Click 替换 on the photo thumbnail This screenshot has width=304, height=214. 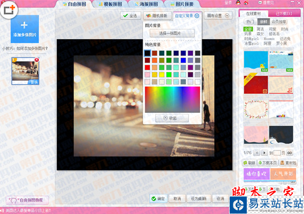point(34,82)
